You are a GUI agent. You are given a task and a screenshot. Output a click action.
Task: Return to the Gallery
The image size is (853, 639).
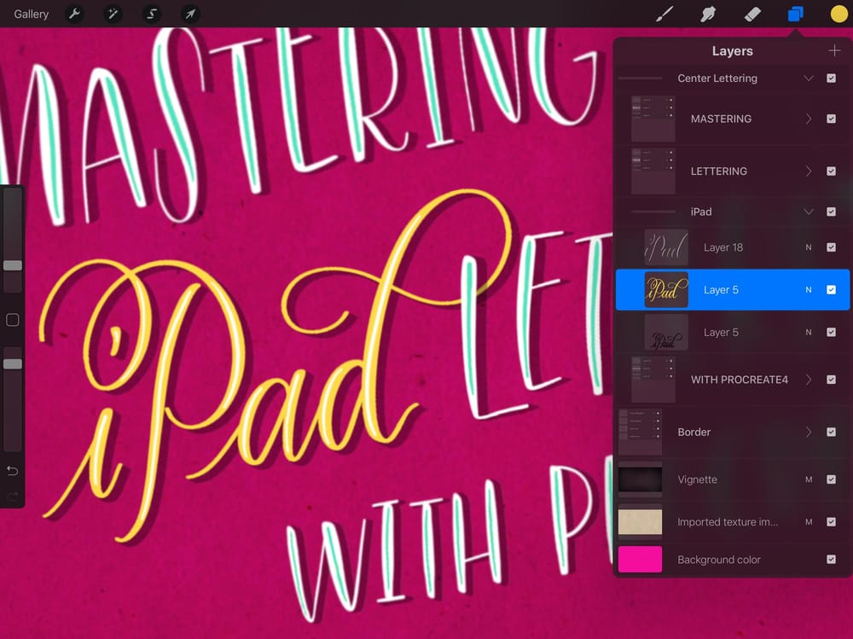click(31, 14)
